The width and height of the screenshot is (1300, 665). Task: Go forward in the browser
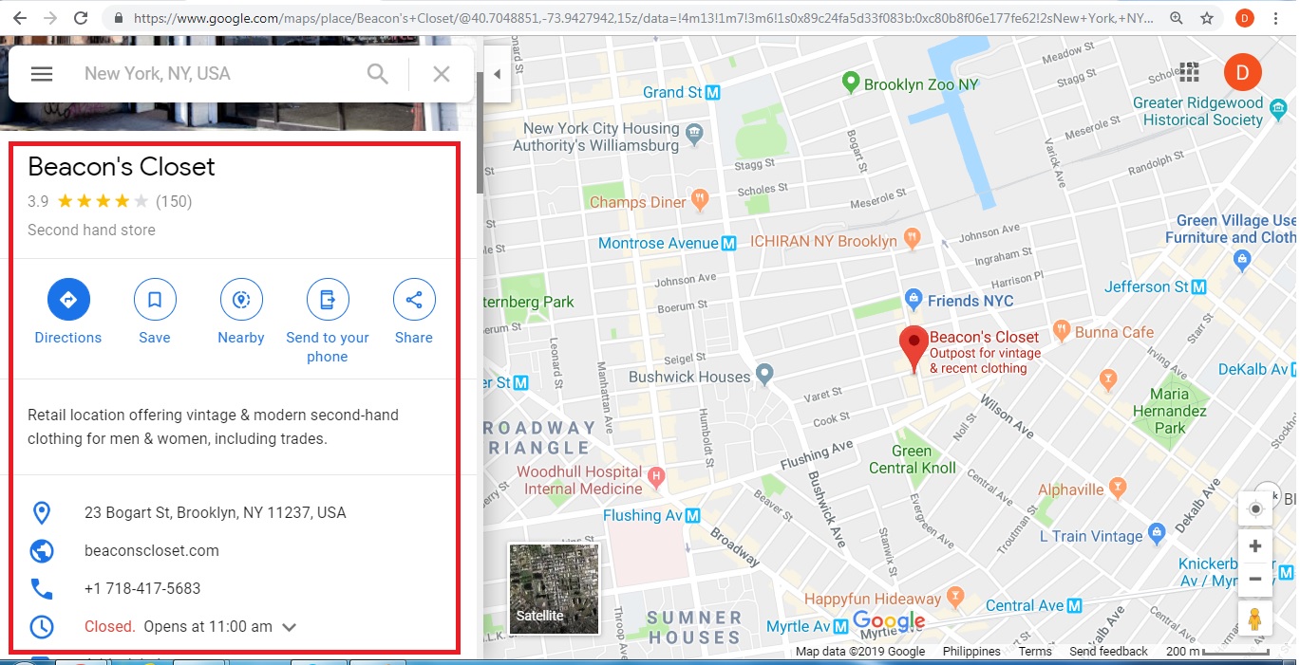(x=50, y=18)
